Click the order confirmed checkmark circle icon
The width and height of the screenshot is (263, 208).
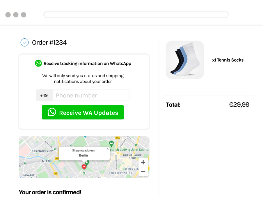(24, 42)
